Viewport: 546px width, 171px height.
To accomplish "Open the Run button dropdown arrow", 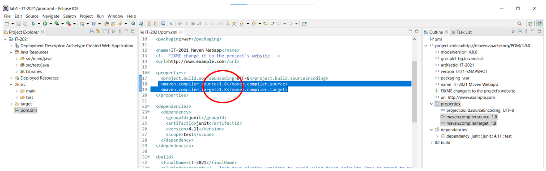I will click(51, 24).
